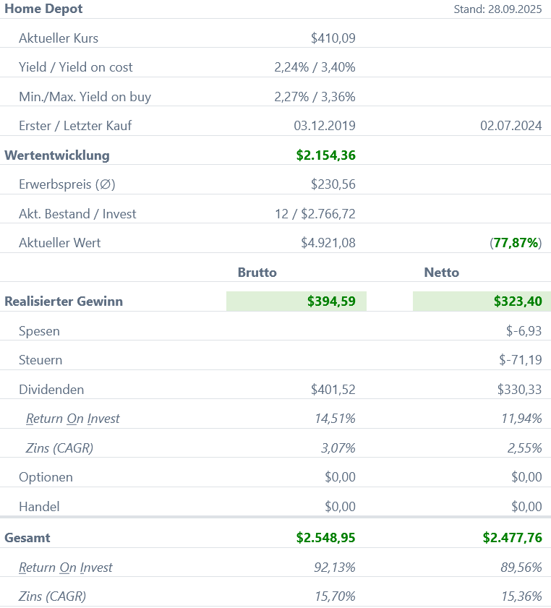Select the last purchase date 02.07.2024
Screen dimensions: 551x608
click(x=511, y=126)
